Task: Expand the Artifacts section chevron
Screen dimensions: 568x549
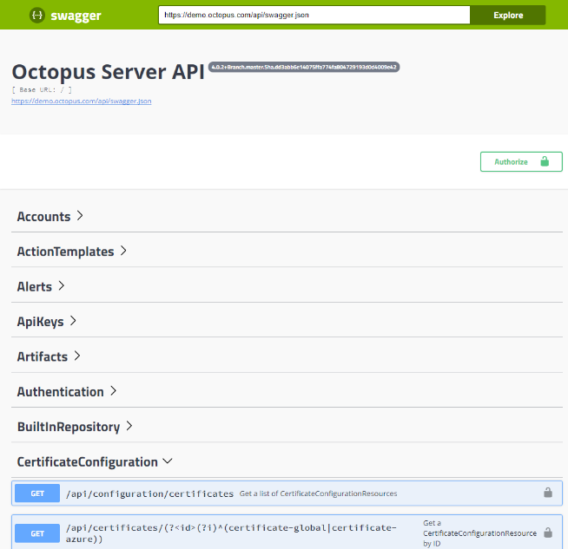Action: pyautogui.click(x=77, y=356)
